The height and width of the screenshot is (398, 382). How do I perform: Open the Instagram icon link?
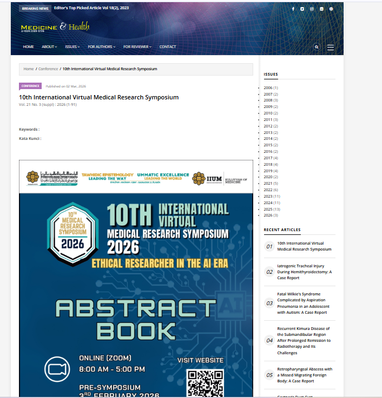312,9
